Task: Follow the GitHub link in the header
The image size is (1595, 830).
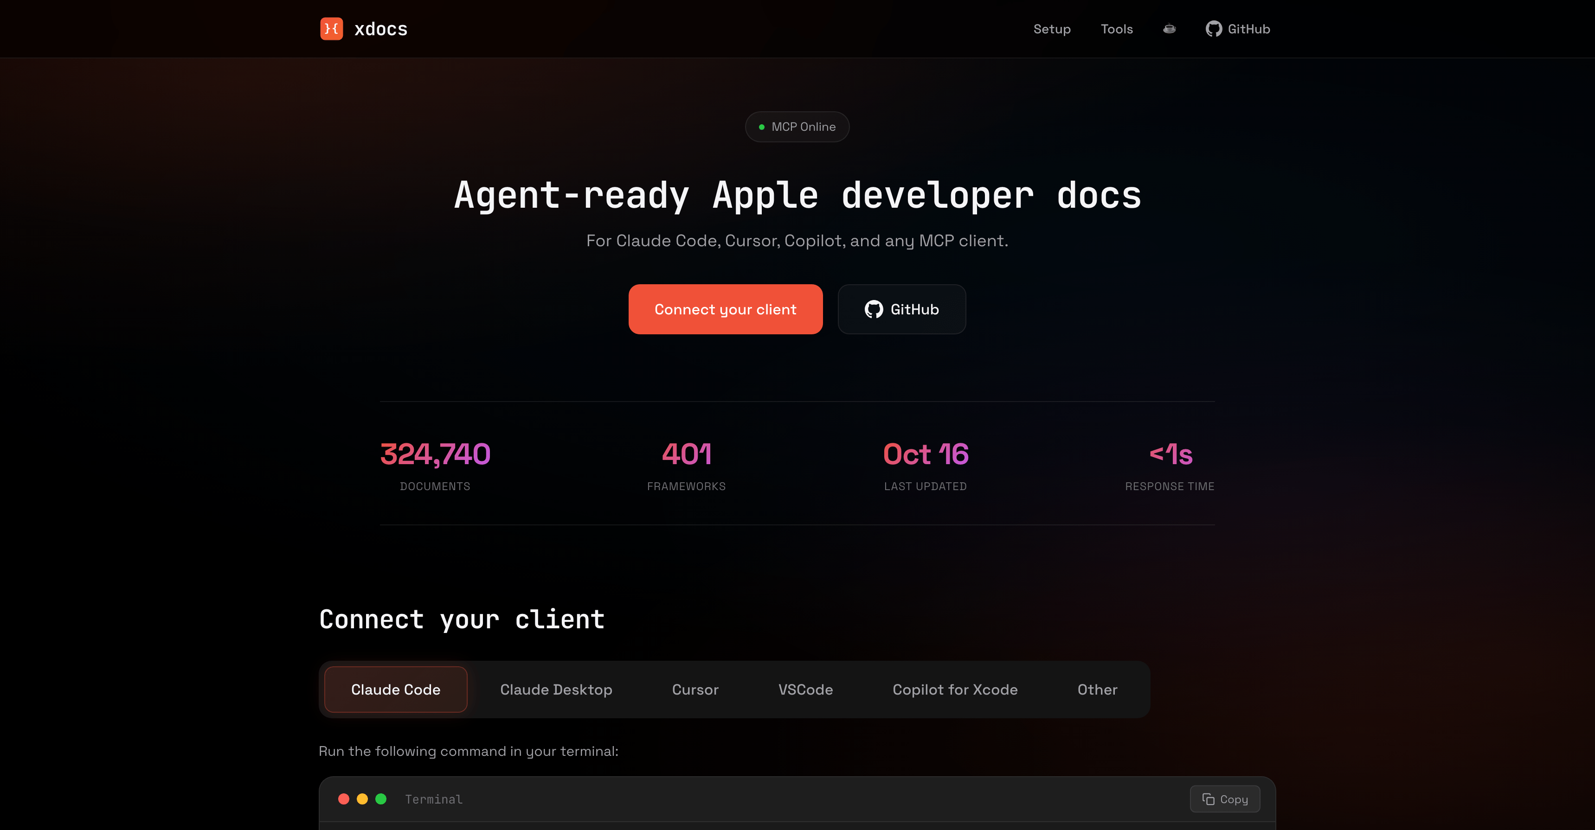Action: (x=1238, y=29)
